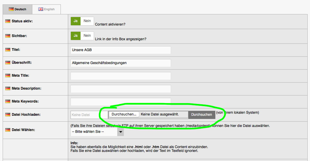The height and width of the screenshot is (161, 310).
Task: Click flag icon beside Datei Hochladen
Action: point(8,115)
